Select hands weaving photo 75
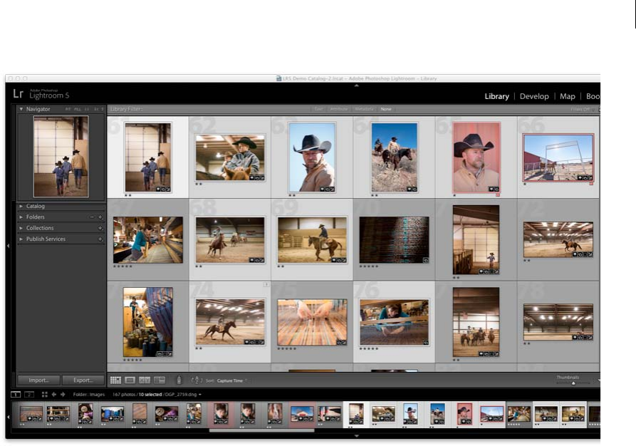Screen dimensions: 636x446 (312, 322)
